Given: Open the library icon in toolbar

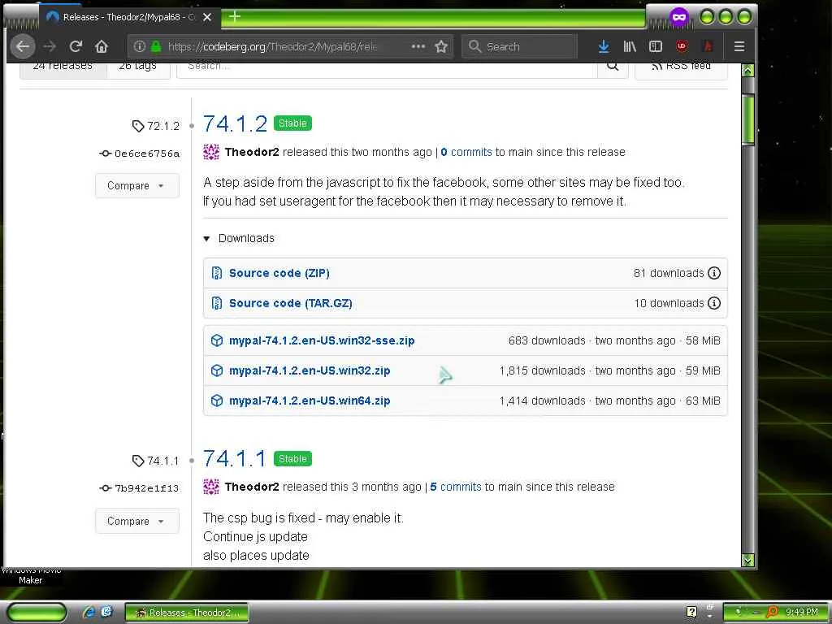Looking at the screenshot, I should [x=630, y=46].
